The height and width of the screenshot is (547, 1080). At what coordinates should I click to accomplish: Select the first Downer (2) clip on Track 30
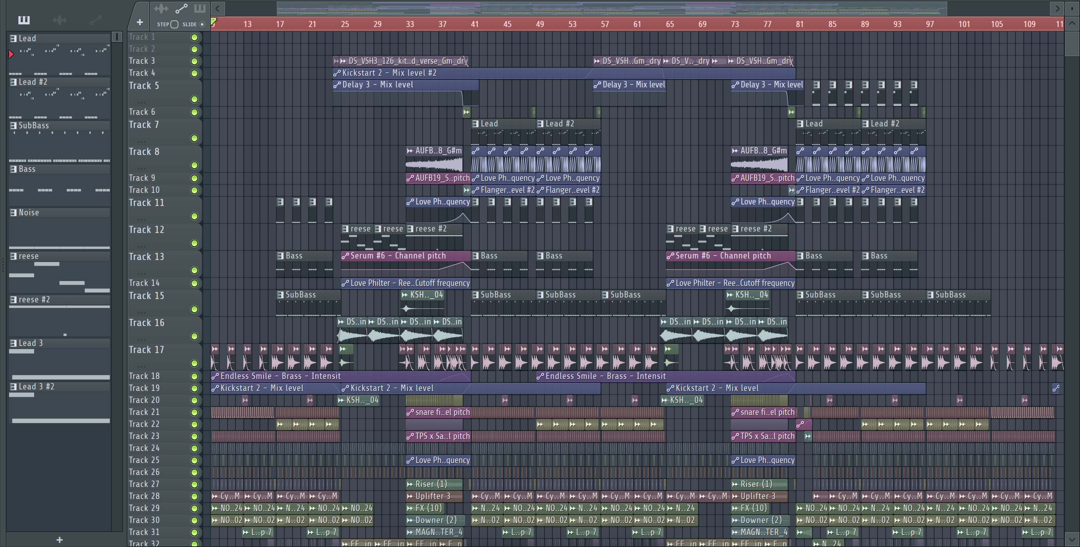pos(435,520)
